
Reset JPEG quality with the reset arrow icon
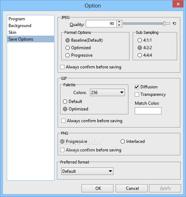click(x=174, y=24)
